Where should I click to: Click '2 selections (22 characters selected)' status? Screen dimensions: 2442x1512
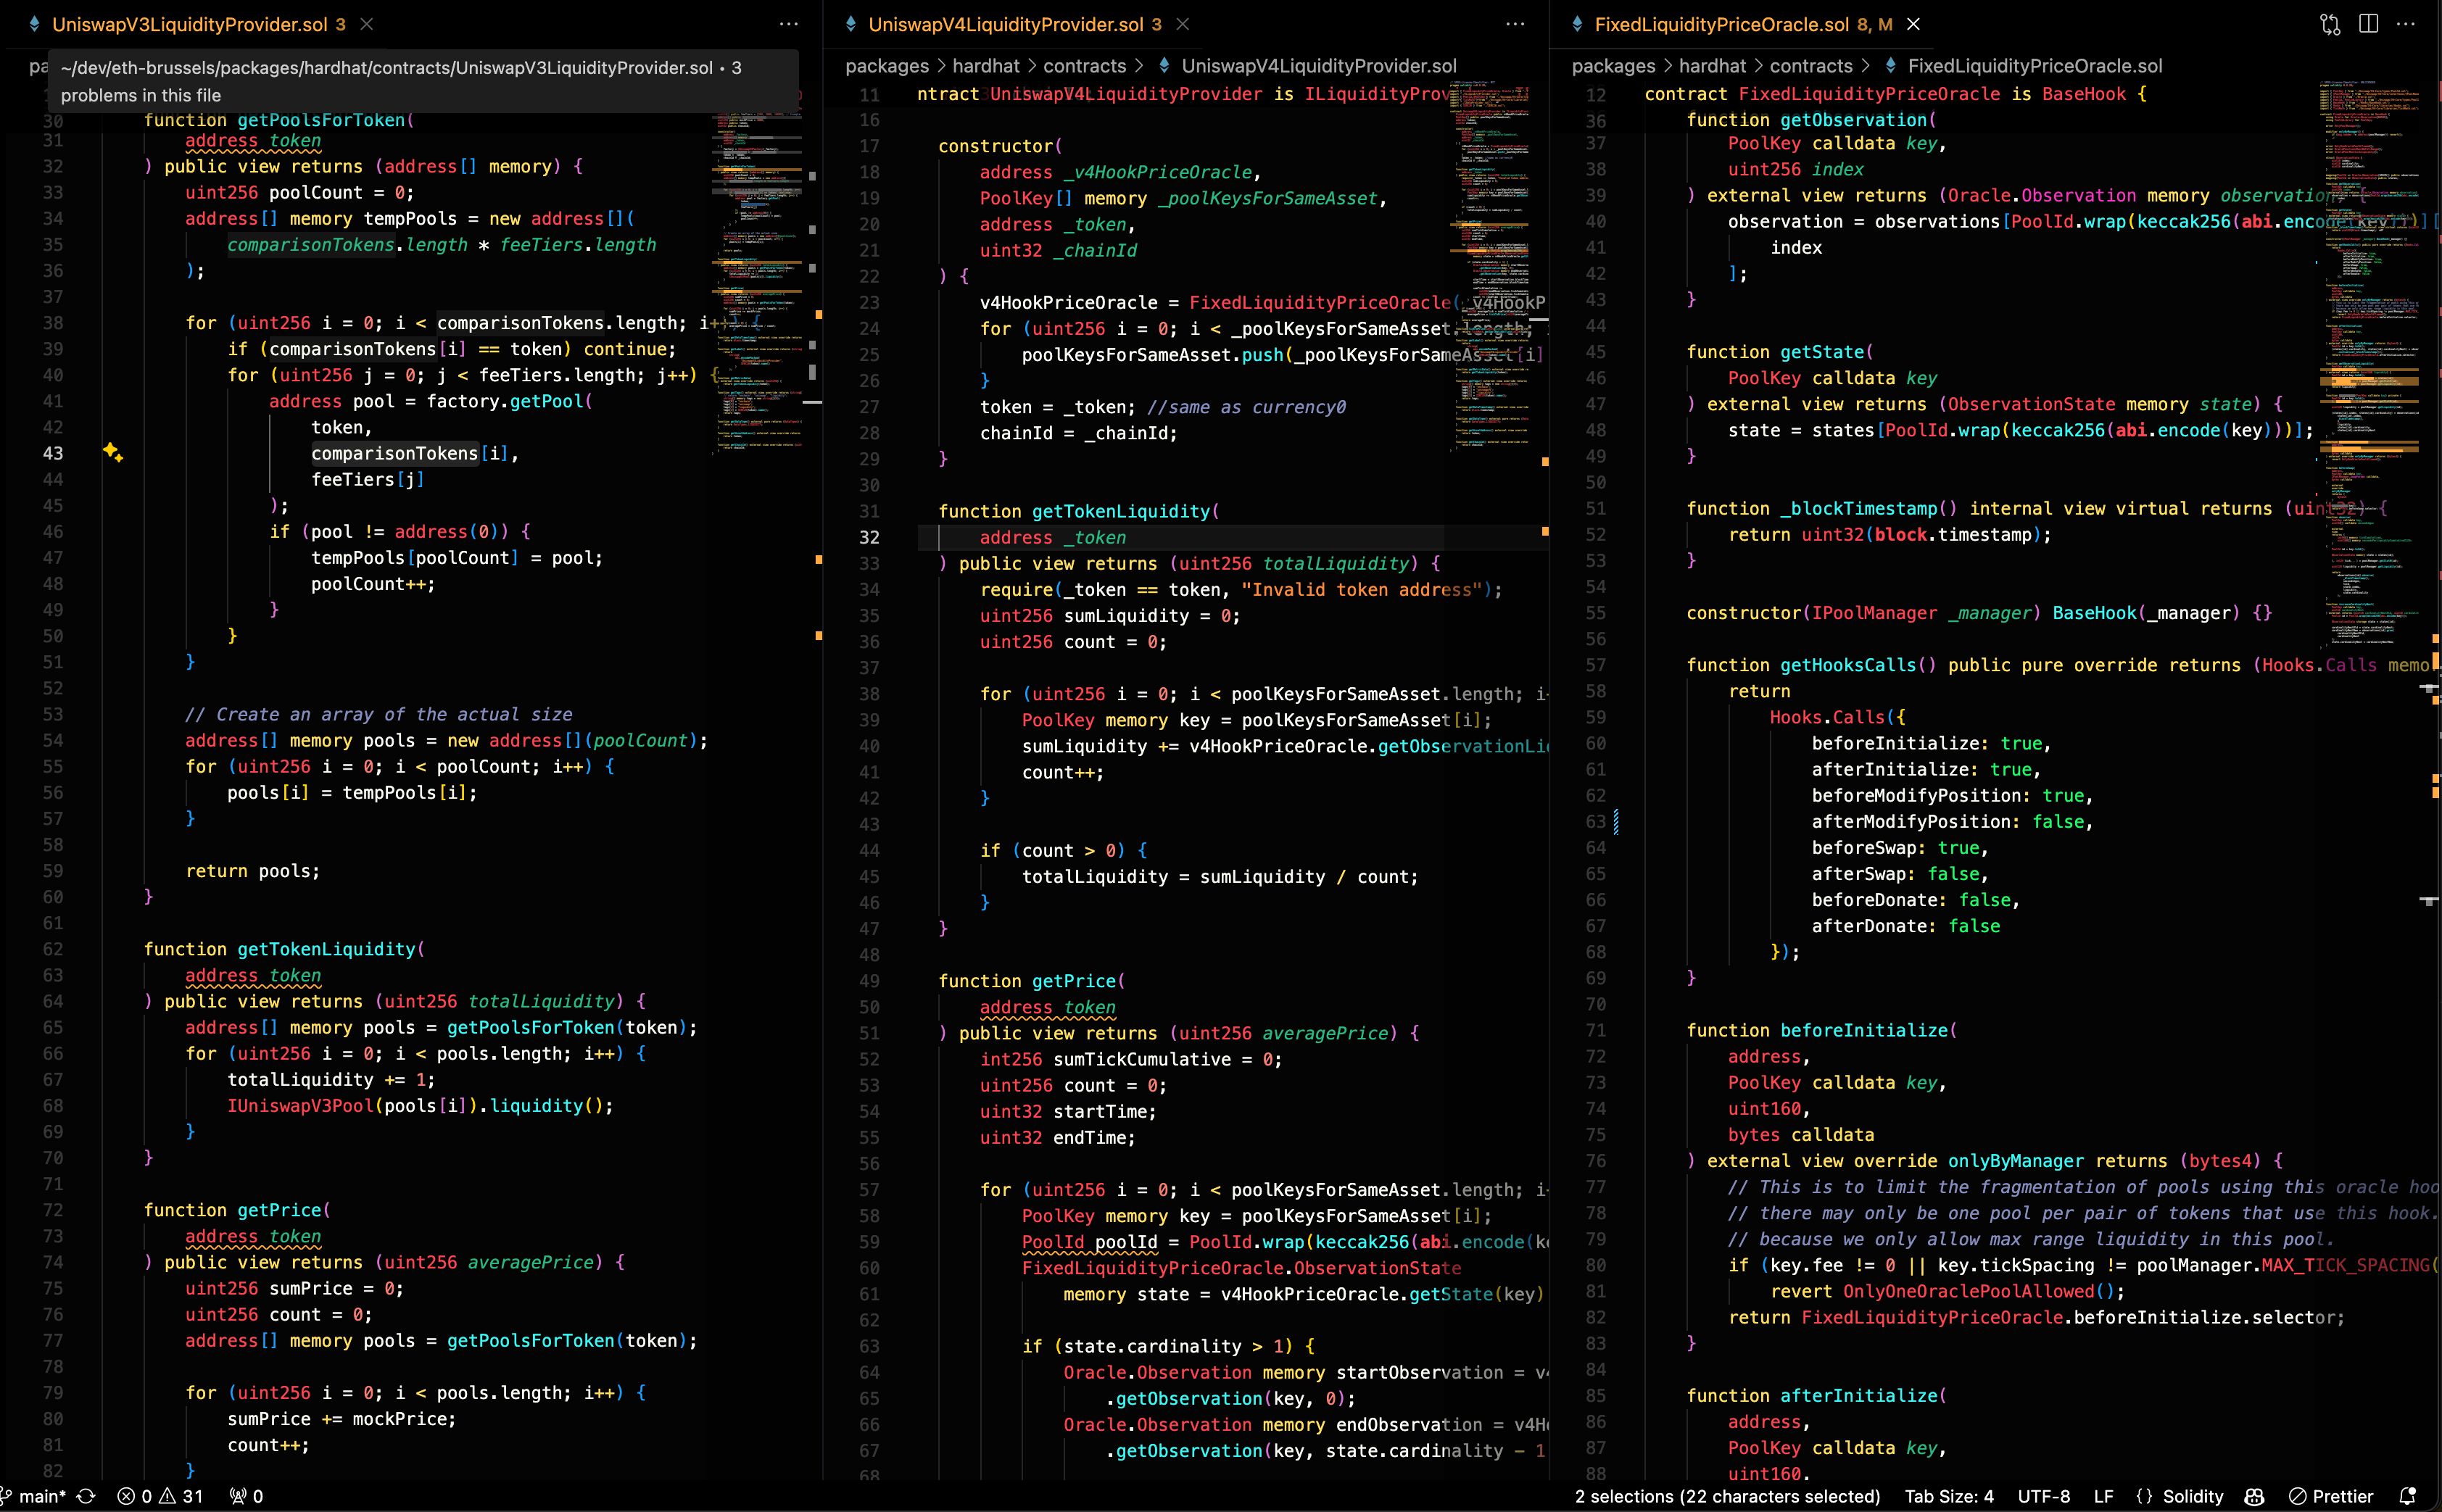click(1727, 1496)
